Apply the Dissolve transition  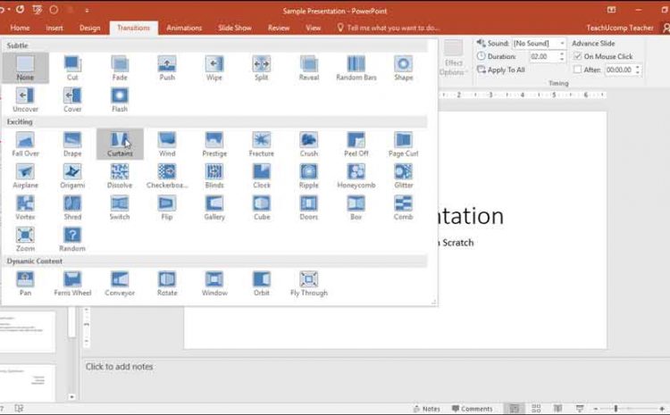pyautogui.click(x=120, y=176)
